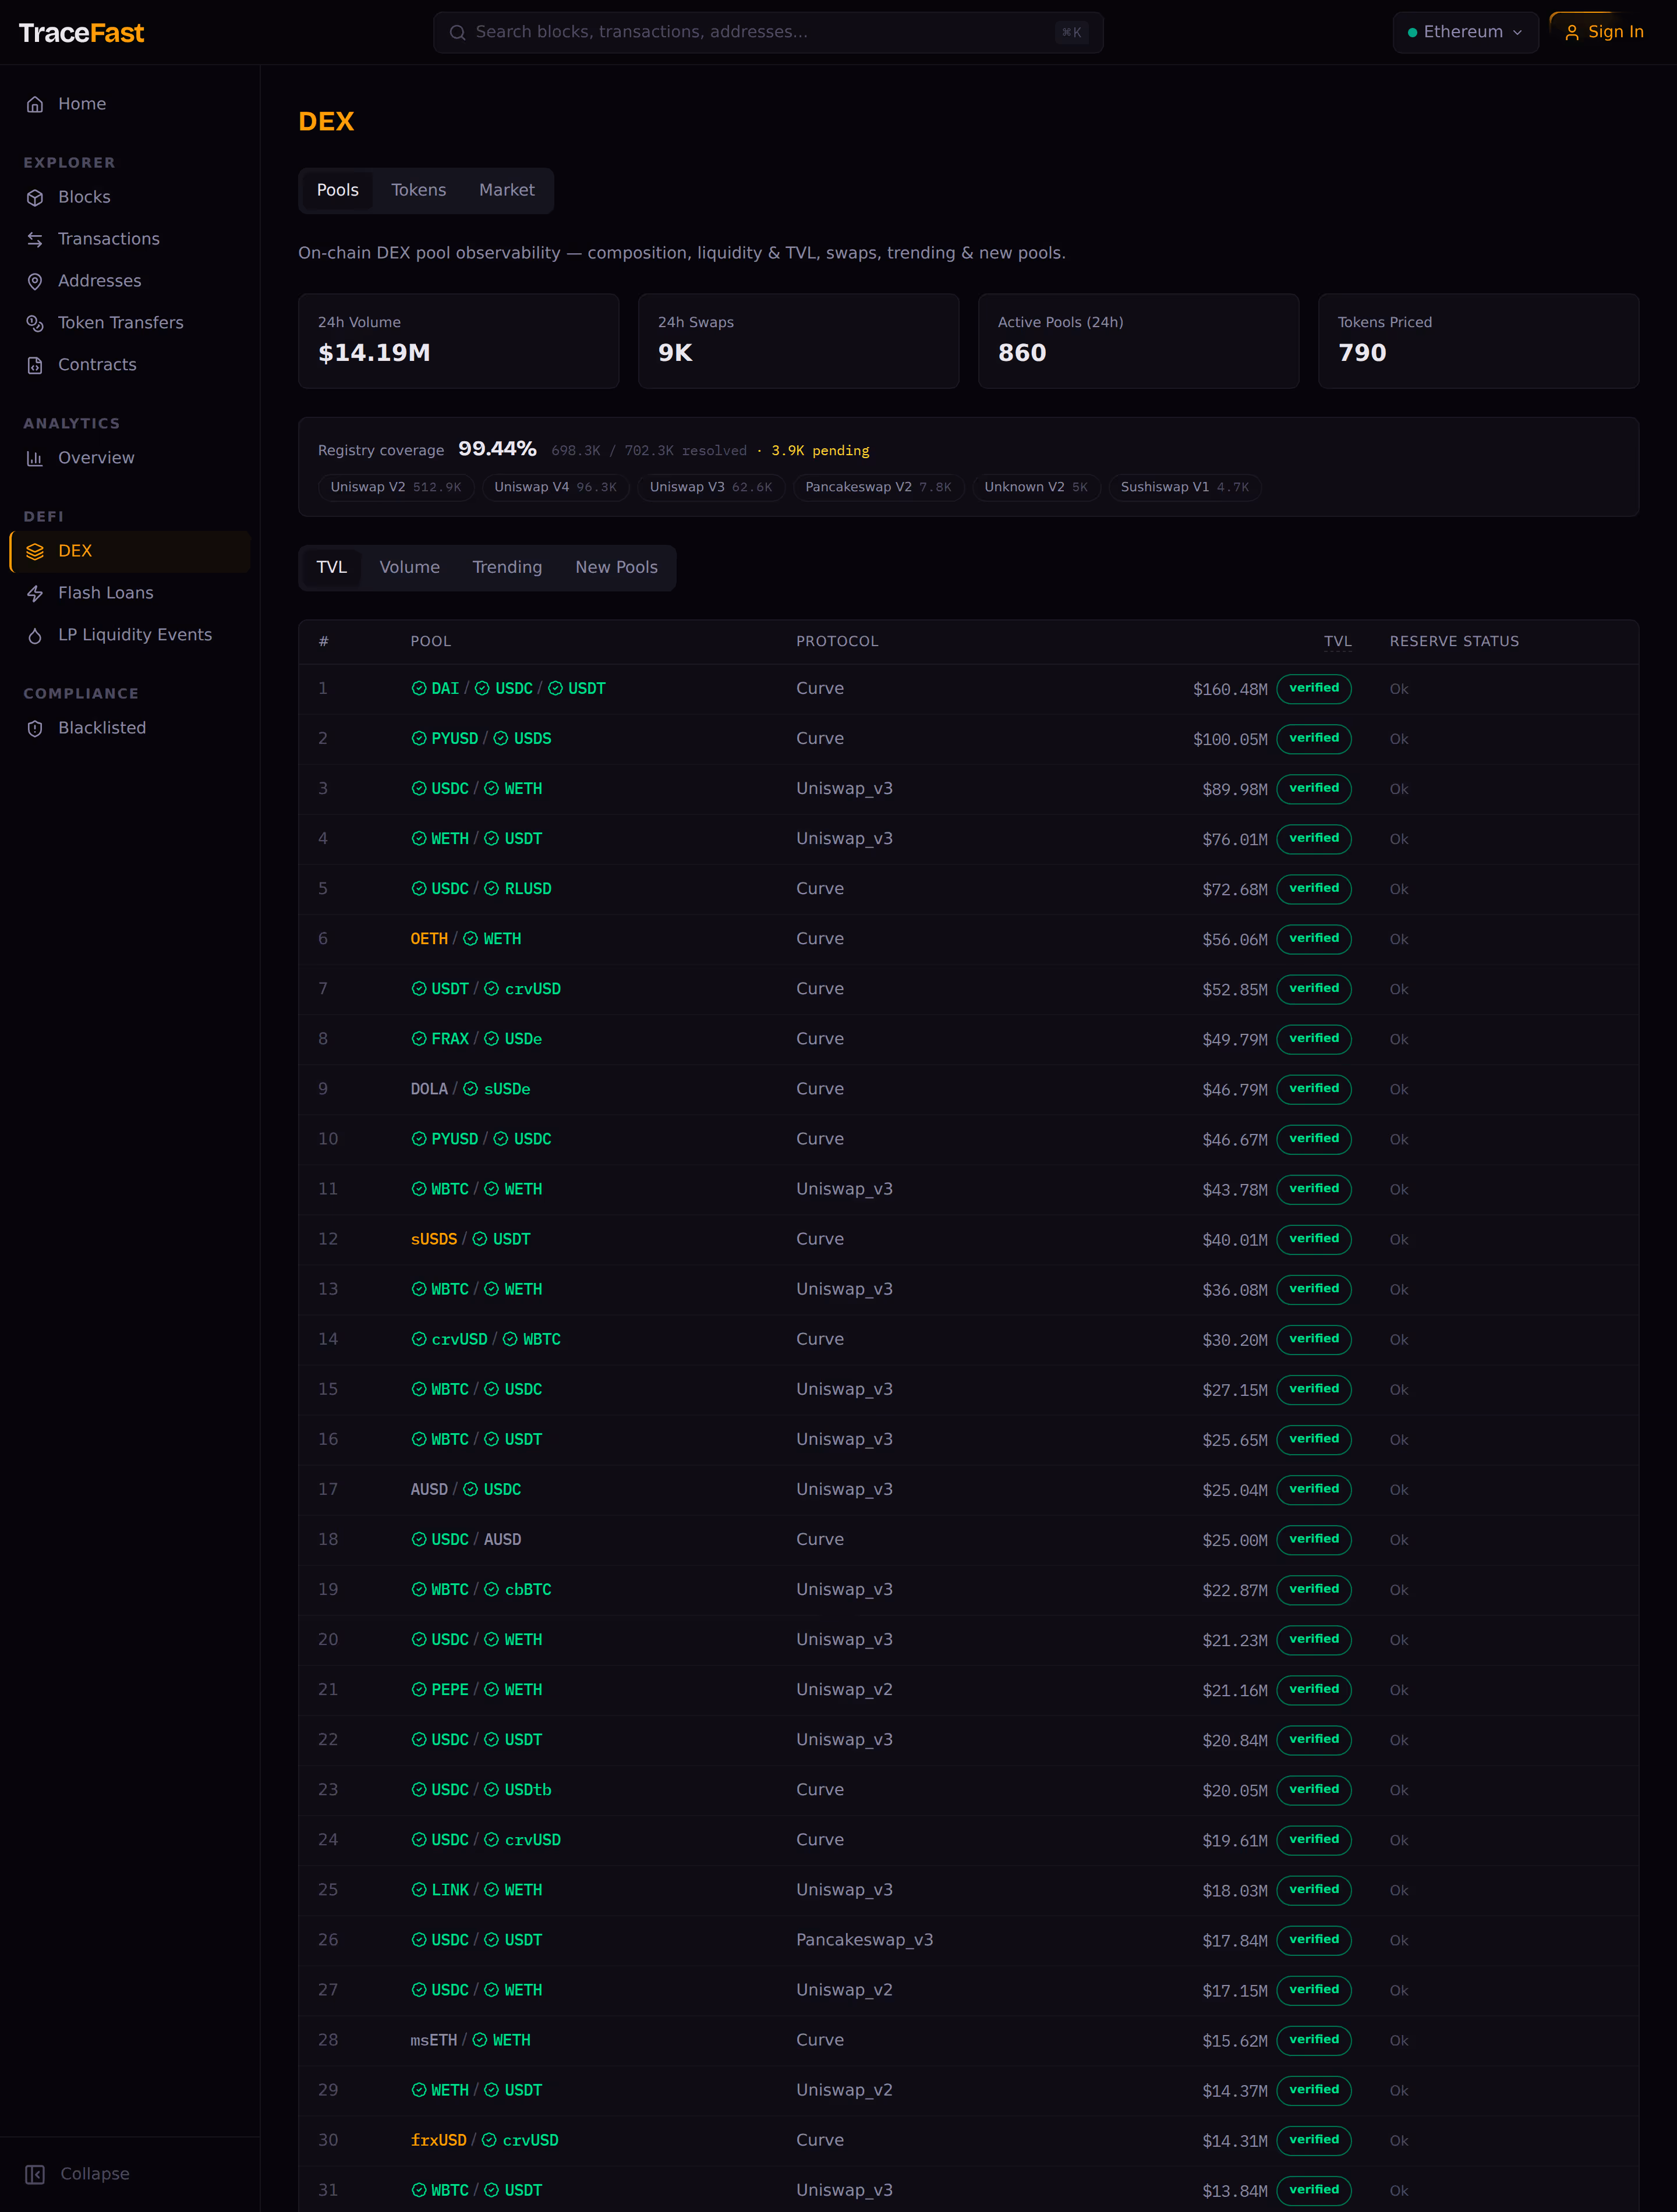Click the 24h Volume stat card

point(458,342)
